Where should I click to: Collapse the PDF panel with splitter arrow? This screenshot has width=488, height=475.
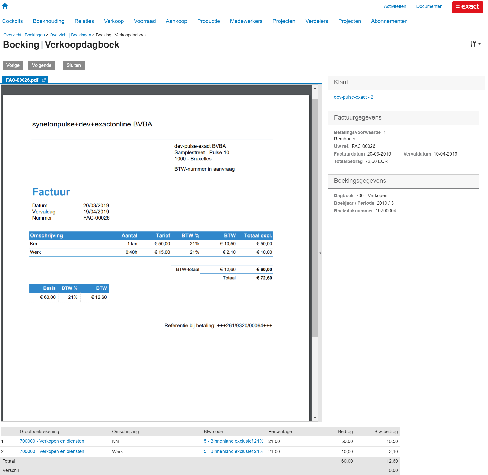[320, 253]
